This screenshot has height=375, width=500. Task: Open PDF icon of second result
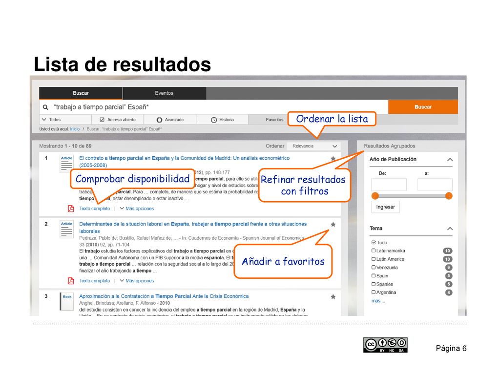coord(71,281)
